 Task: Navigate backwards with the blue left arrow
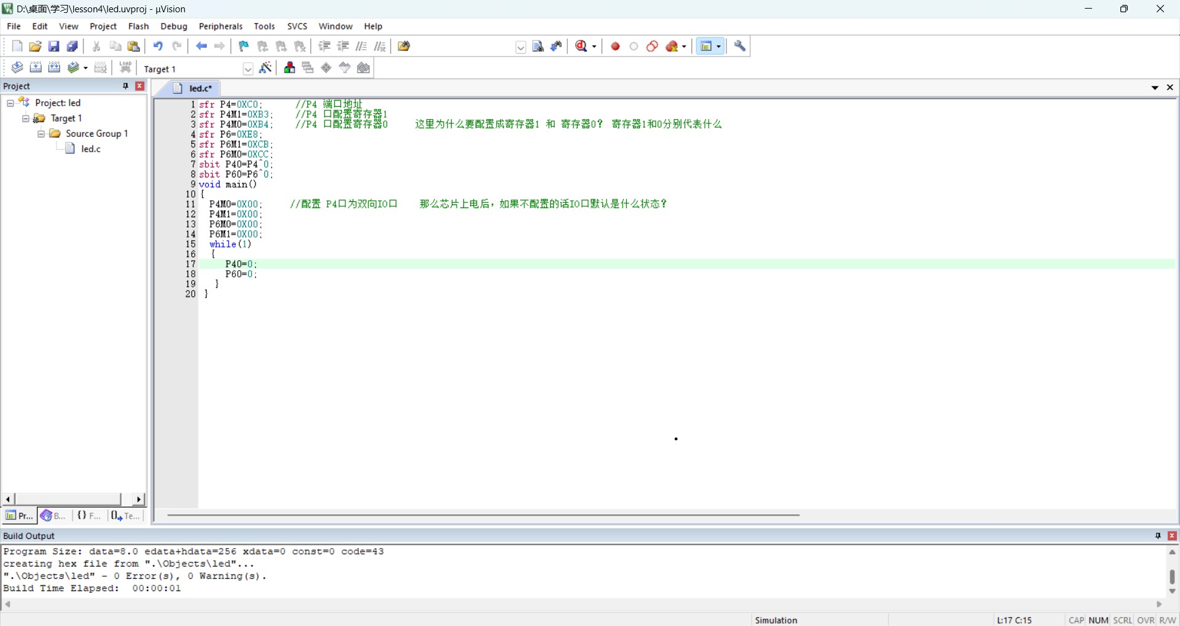[x=201, y=46]
